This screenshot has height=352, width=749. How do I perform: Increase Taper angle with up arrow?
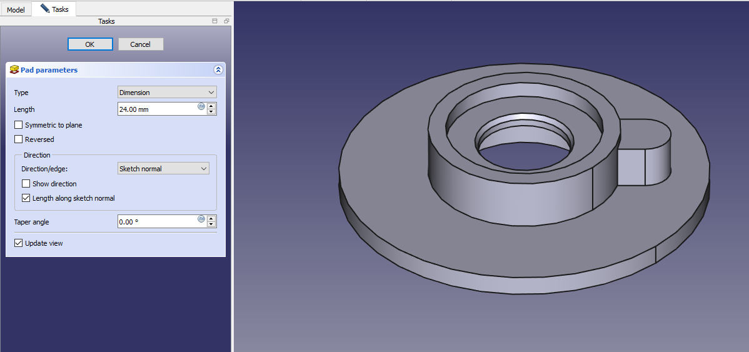211,219
